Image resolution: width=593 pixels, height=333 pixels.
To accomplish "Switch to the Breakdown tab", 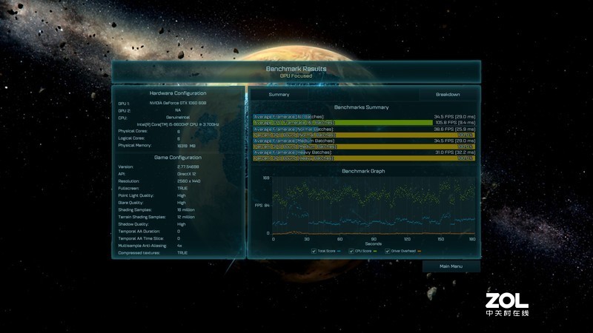I will click(447, 95).
